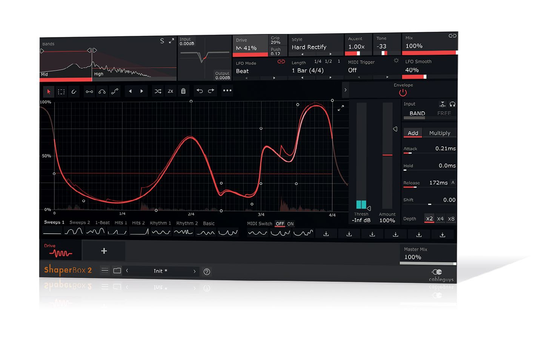Set Length to 1/4
Viewport: 538px width, 362px height.
318,61
